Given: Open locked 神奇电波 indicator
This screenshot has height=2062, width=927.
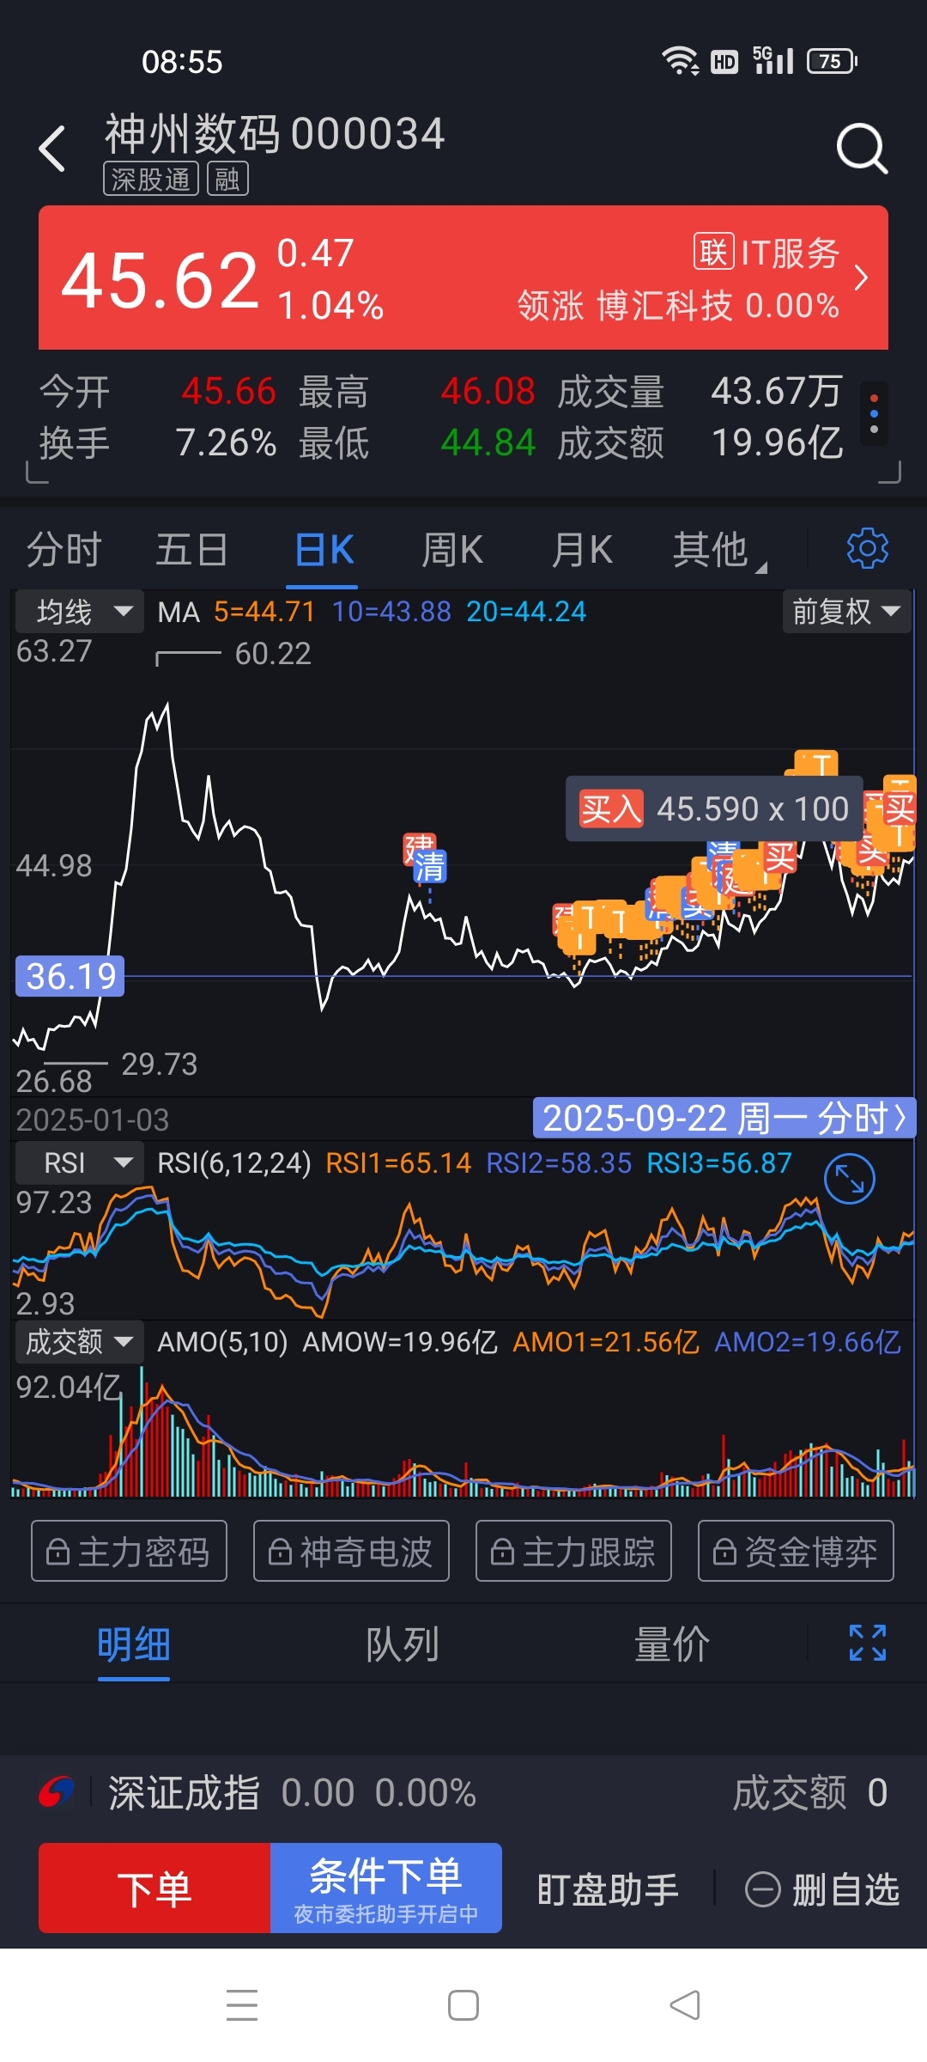Looking at the screenshot, I should [351, 1551].
